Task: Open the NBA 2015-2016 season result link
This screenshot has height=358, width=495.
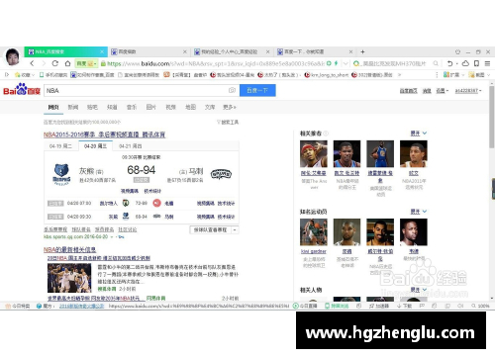Action: click(104, 134)
